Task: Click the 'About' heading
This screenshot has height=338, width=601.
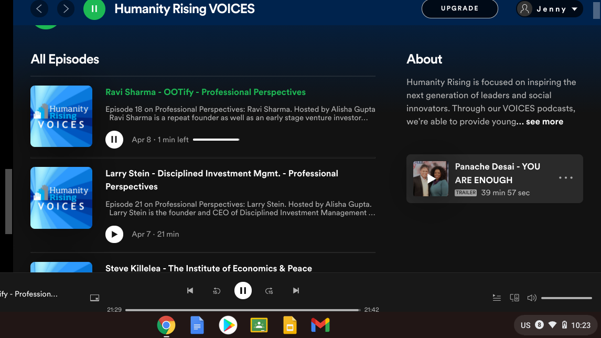Action: pos(424,59)
